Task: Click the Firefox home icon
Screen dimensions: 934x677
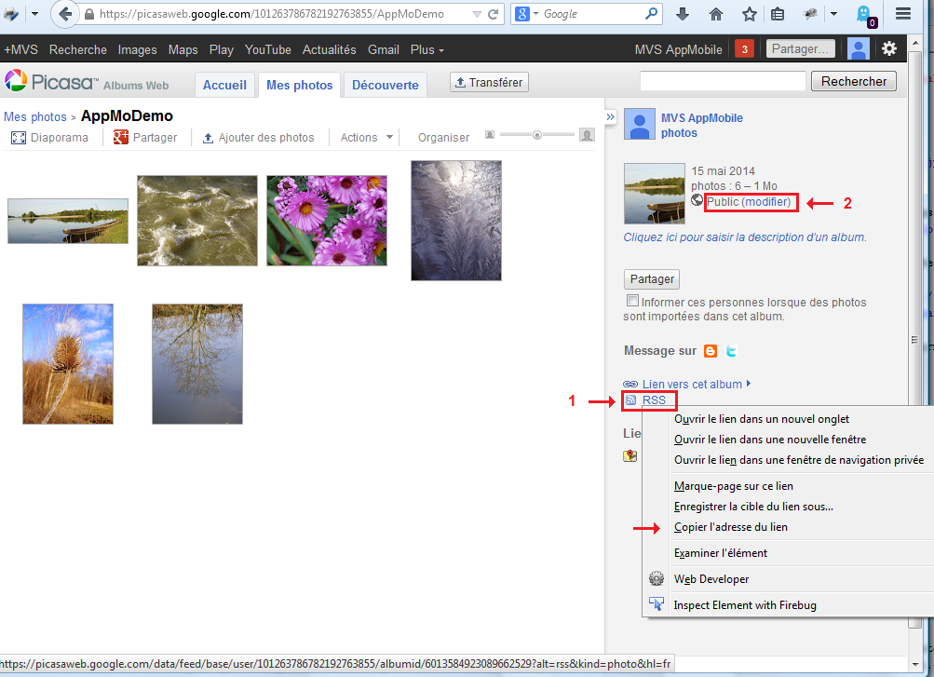Action: [716, 14]
